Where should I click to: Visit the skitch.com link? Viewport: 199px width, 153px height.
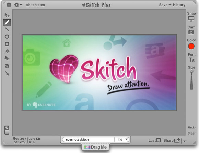(x=35, y=5)
